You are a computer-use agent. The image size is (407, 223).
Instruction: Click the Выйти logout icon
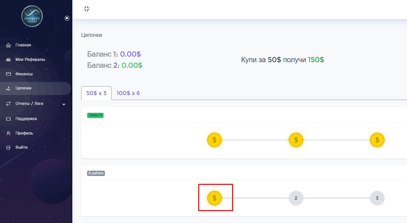click(x=9, y=148)
